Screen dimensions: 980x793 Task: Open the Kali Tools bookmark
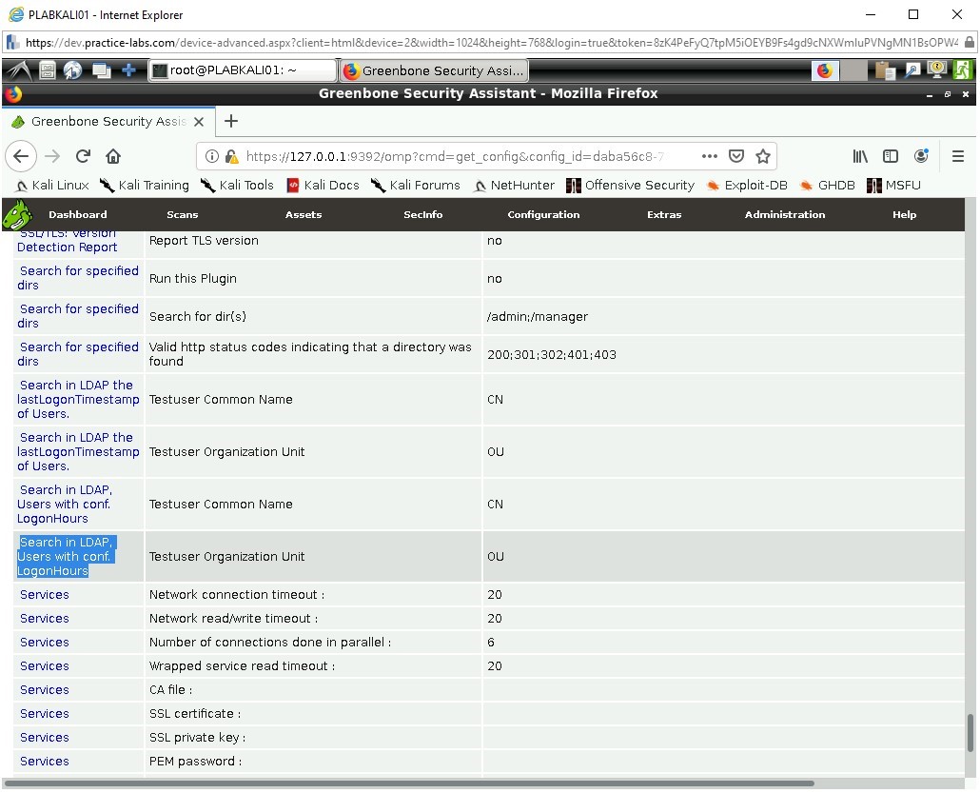point(237,185)
